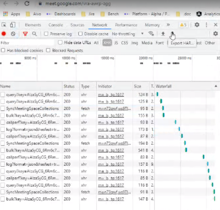Click the meet.google.com address bar
Viewport: 220px width, 210px height.
pos(78,4)
